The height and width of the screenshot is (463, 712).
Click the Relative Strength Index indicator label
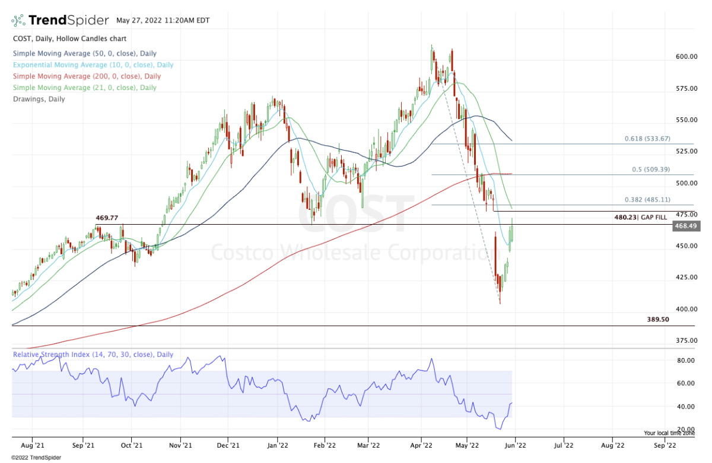(x=93, y=355)
